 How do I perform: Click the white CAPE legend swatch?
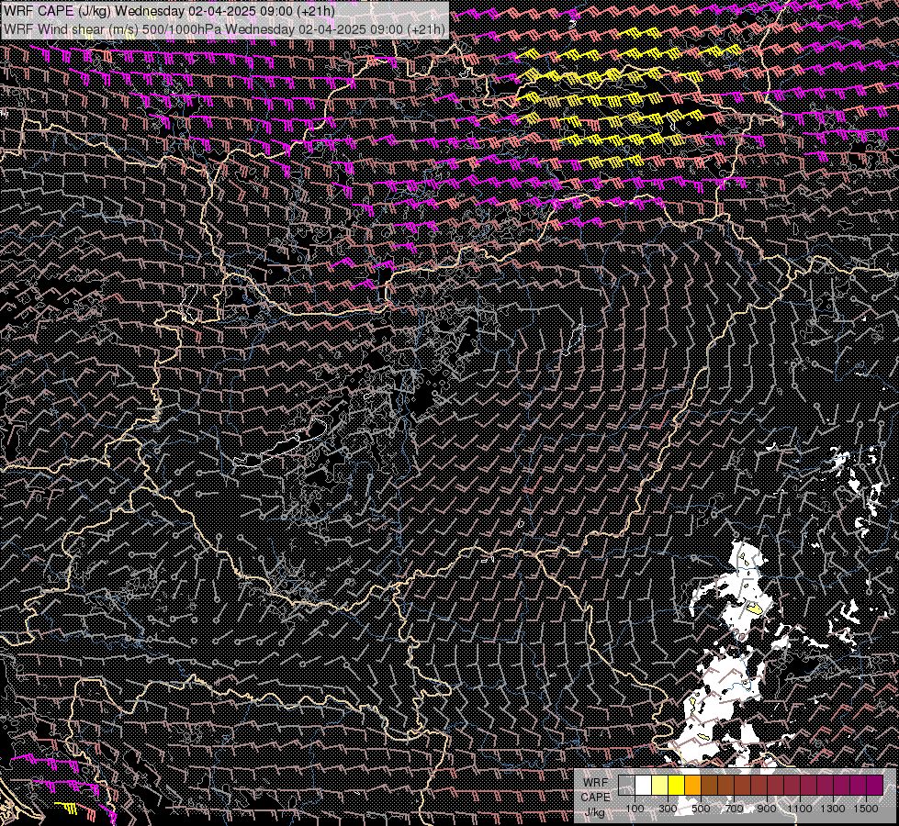(x=644, y=785)
